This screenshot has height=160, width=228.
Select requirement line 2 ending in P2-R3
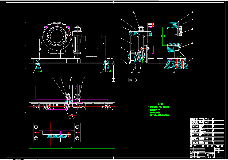click(x=155, y=110)
